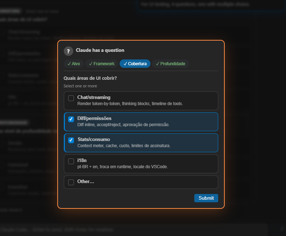286x236 pixels.
Task: Click 'Render token-by-token' description text
Action: (130, 104)
